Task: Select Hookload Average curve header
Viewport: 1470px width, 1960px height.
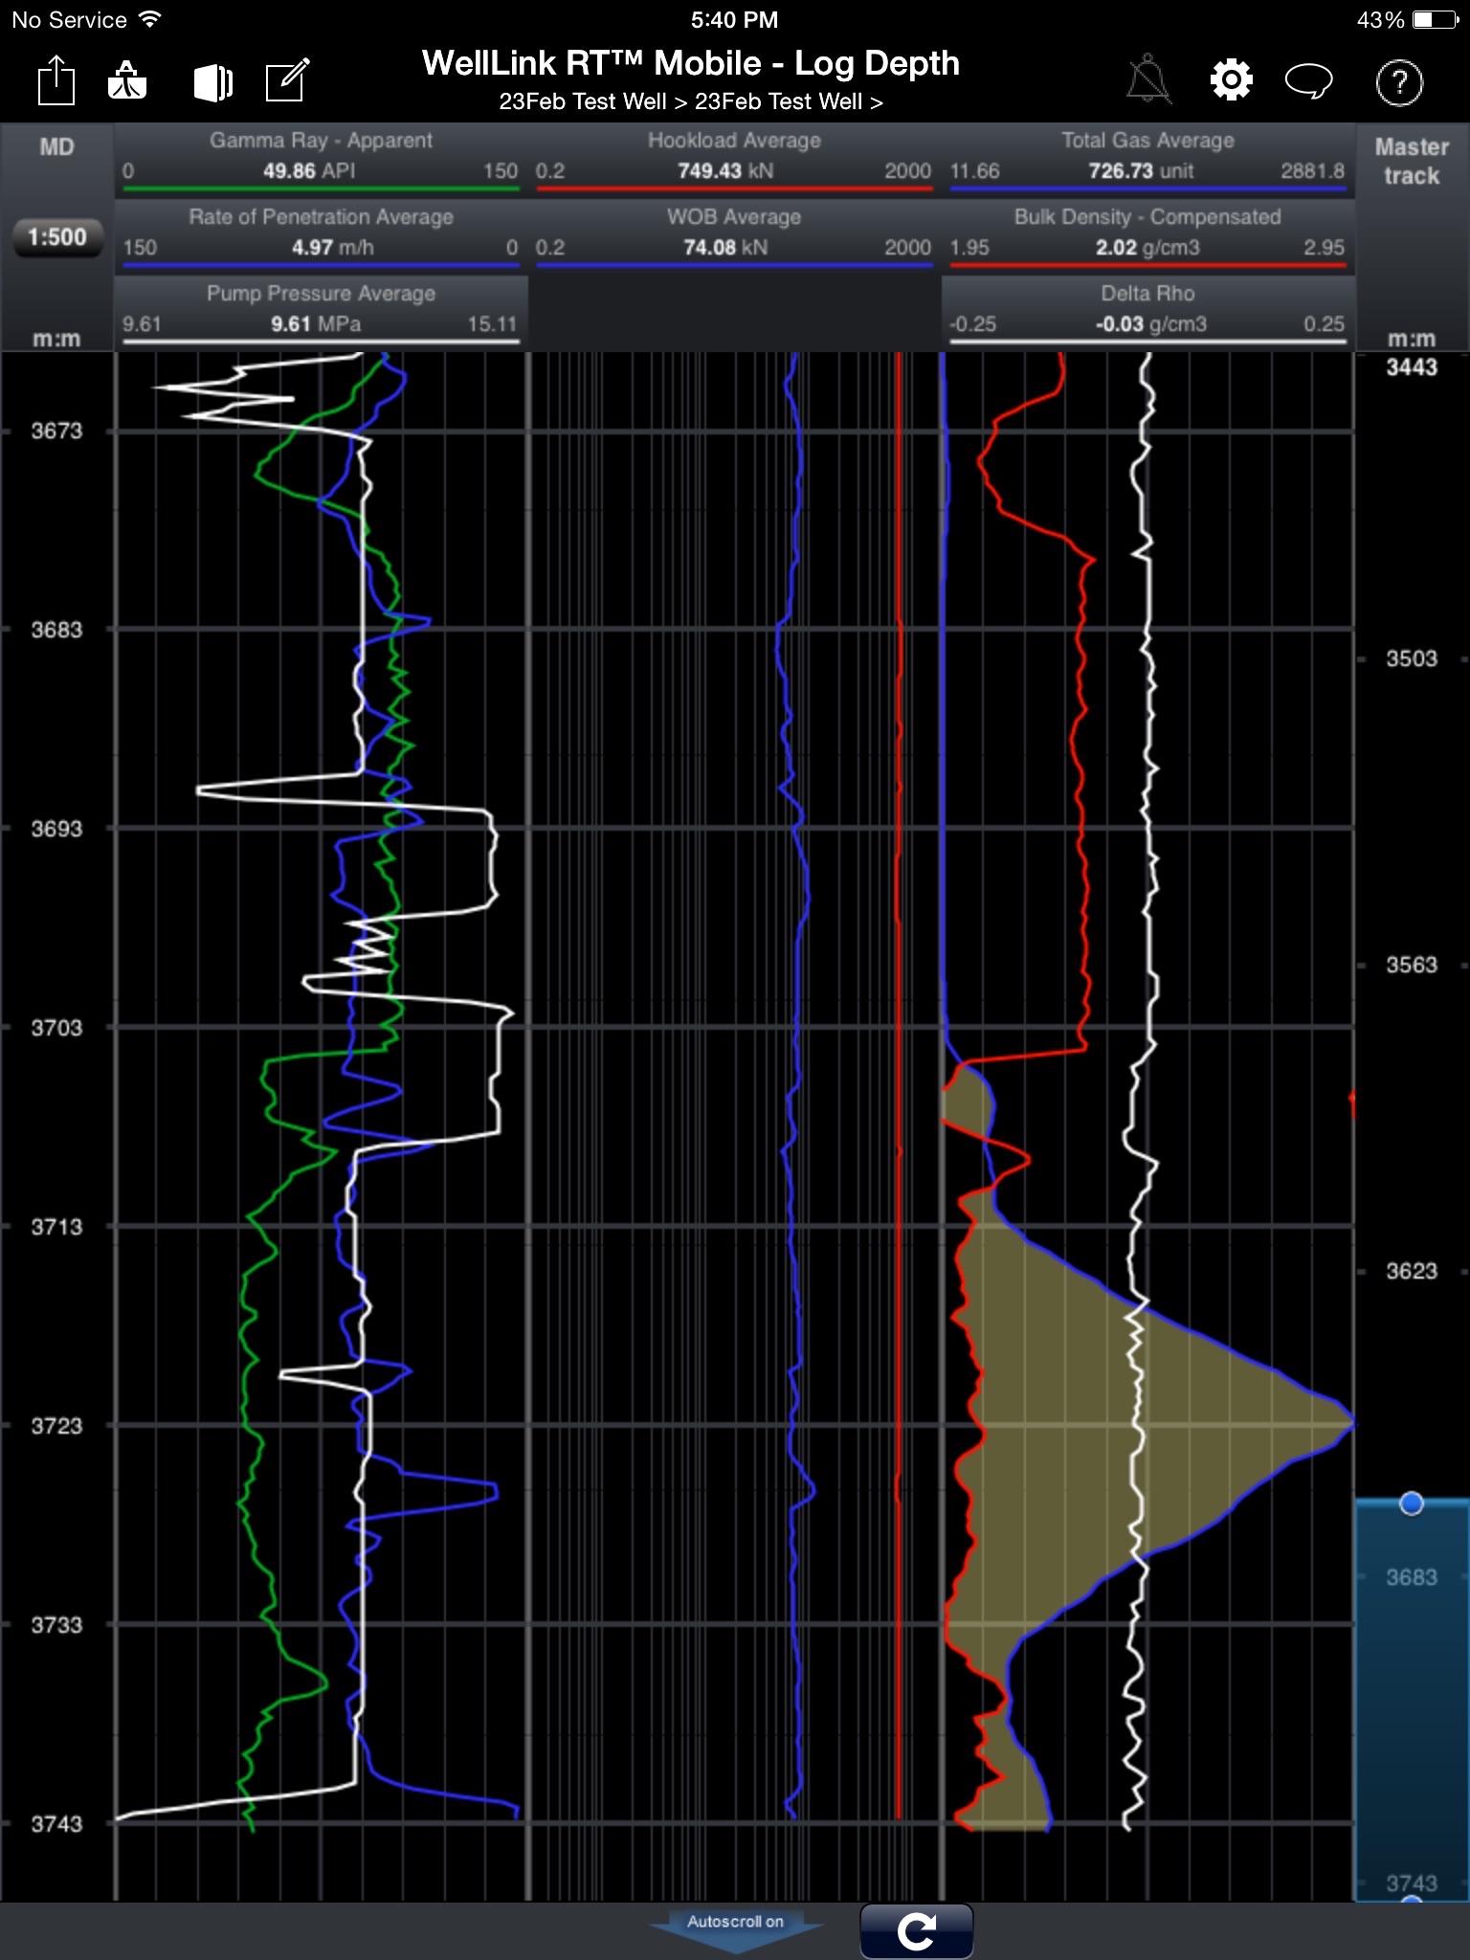Action: click(734, 160)
